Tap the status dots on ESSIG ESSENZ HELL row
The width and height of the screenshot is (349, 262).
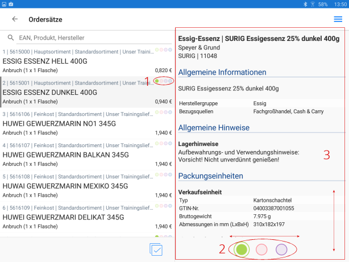pyautogui.click(x=164, y=51)
